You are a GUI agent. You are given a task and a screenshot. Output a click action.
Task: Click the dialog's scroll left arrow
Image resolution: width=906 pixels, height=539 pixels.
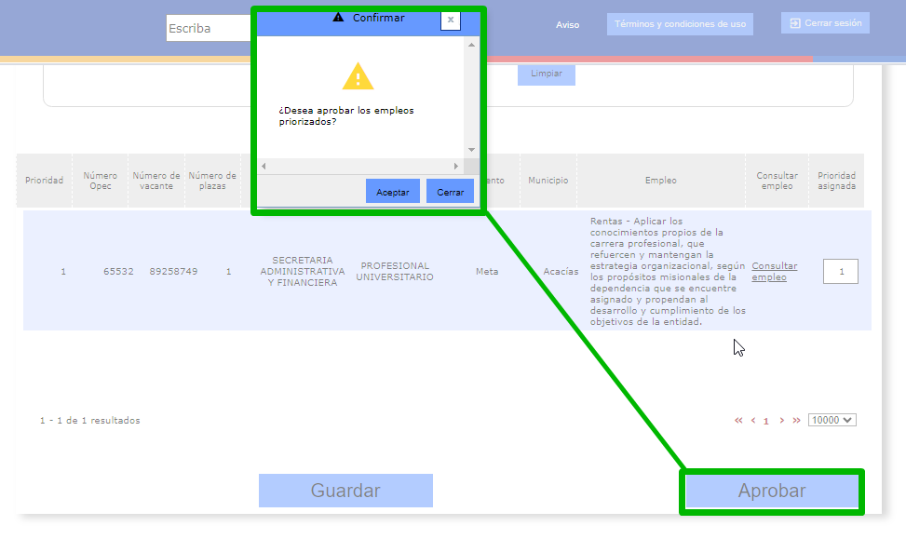tap(264, 166)
